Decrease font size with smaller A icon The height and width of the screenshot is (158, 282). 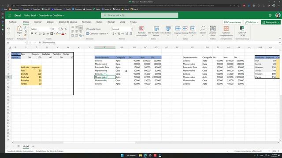pos(66,29)
